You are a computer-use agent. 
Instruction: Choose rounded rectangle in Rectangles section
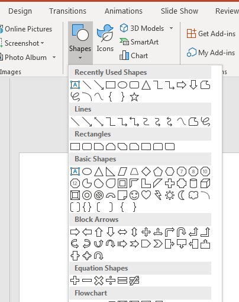click(x=87, y=147)
